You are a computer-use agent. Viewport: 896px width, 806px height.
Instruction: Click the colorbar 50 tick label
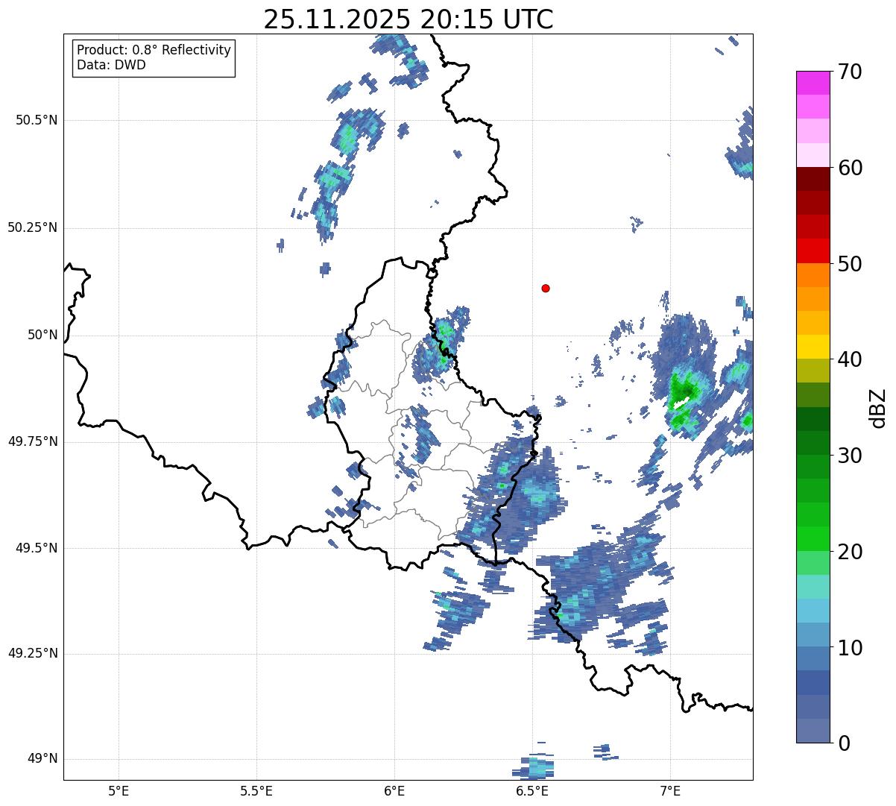850,264
